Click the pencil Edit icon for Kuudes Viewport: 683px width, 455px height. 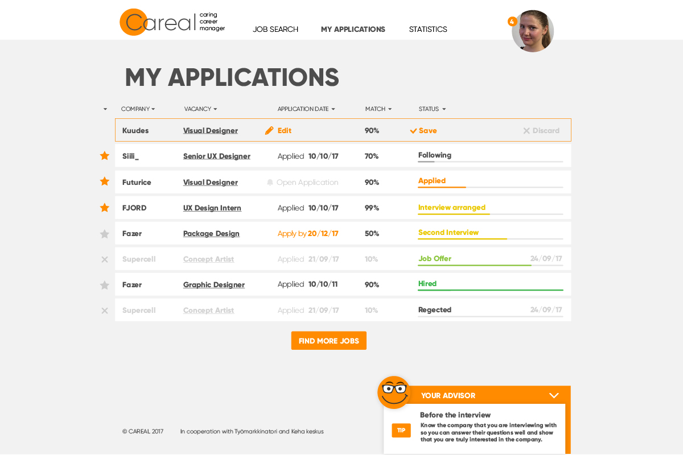(x=269, y=131)
